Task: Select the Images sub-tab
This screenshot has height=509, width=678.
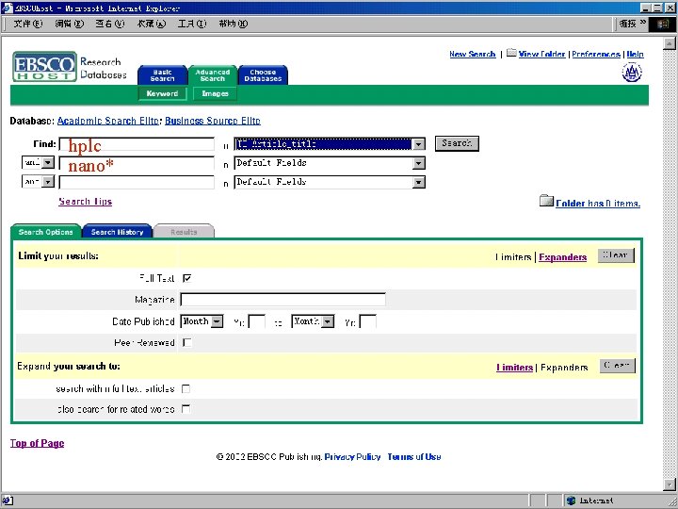Action: click(215, 93)
